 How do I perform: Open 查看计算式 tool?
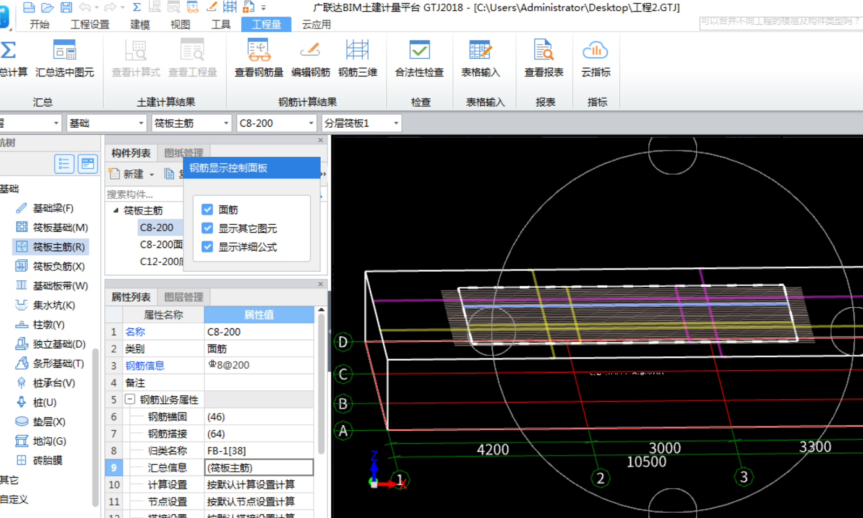pyautogui.click(x=135, y=58)
